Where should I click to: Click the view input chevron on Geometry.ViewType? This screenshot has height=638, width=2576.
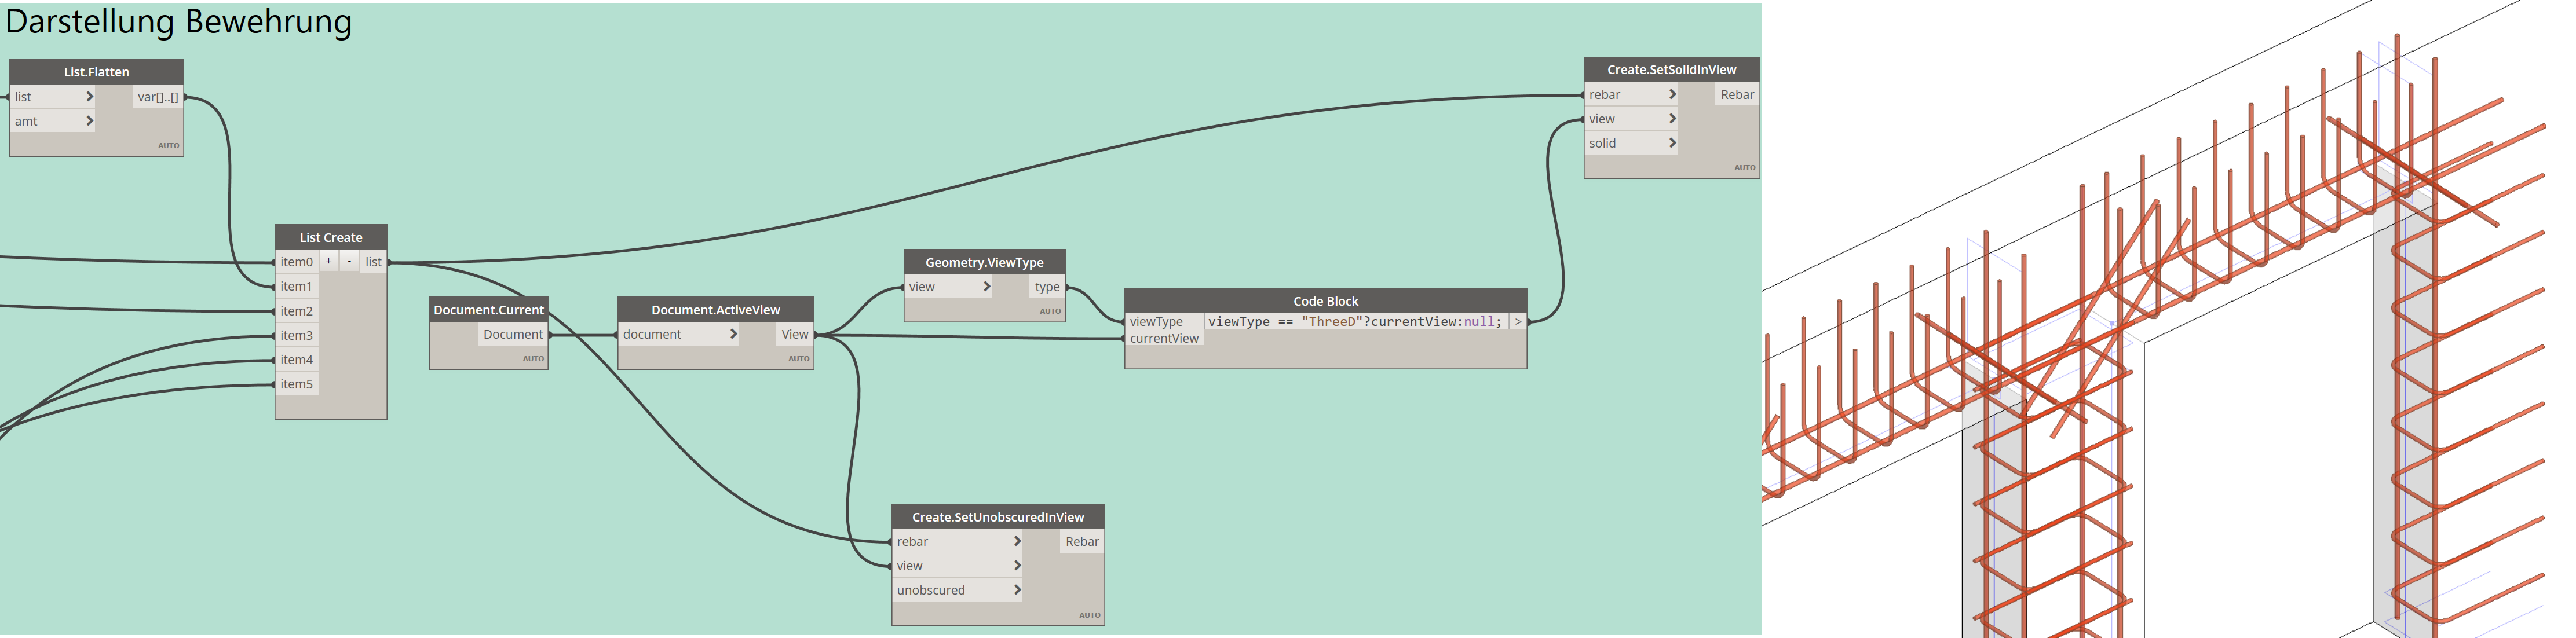[986, 287]
